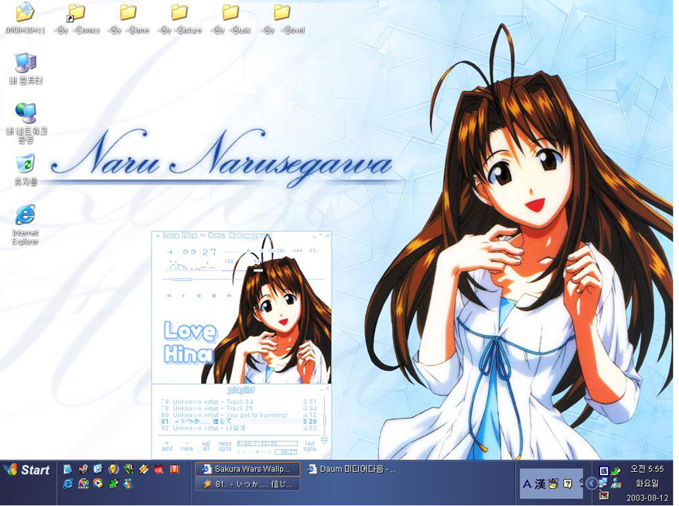Click the network connection tray icon
Screen dimensions: 679x506
tap(602, 483)
